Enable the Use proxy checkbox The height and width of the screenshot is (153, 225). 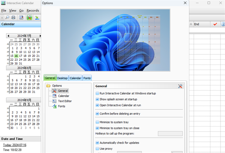click(97, 149)
